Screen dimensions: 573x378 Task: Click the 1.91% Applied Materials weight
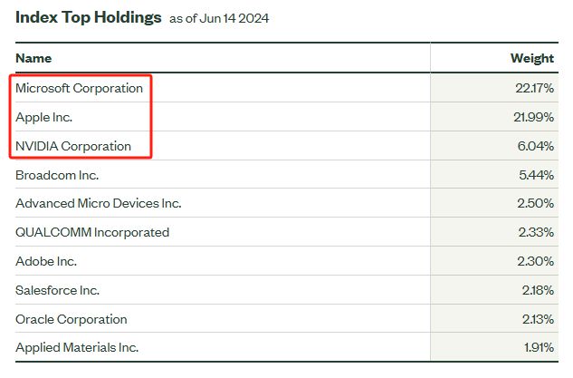click(539, 347)
